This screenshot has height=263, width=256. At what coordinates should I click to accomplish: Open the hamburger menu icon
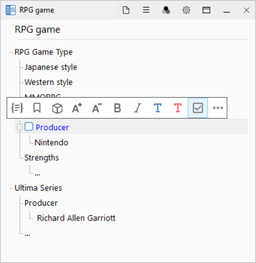146,10
